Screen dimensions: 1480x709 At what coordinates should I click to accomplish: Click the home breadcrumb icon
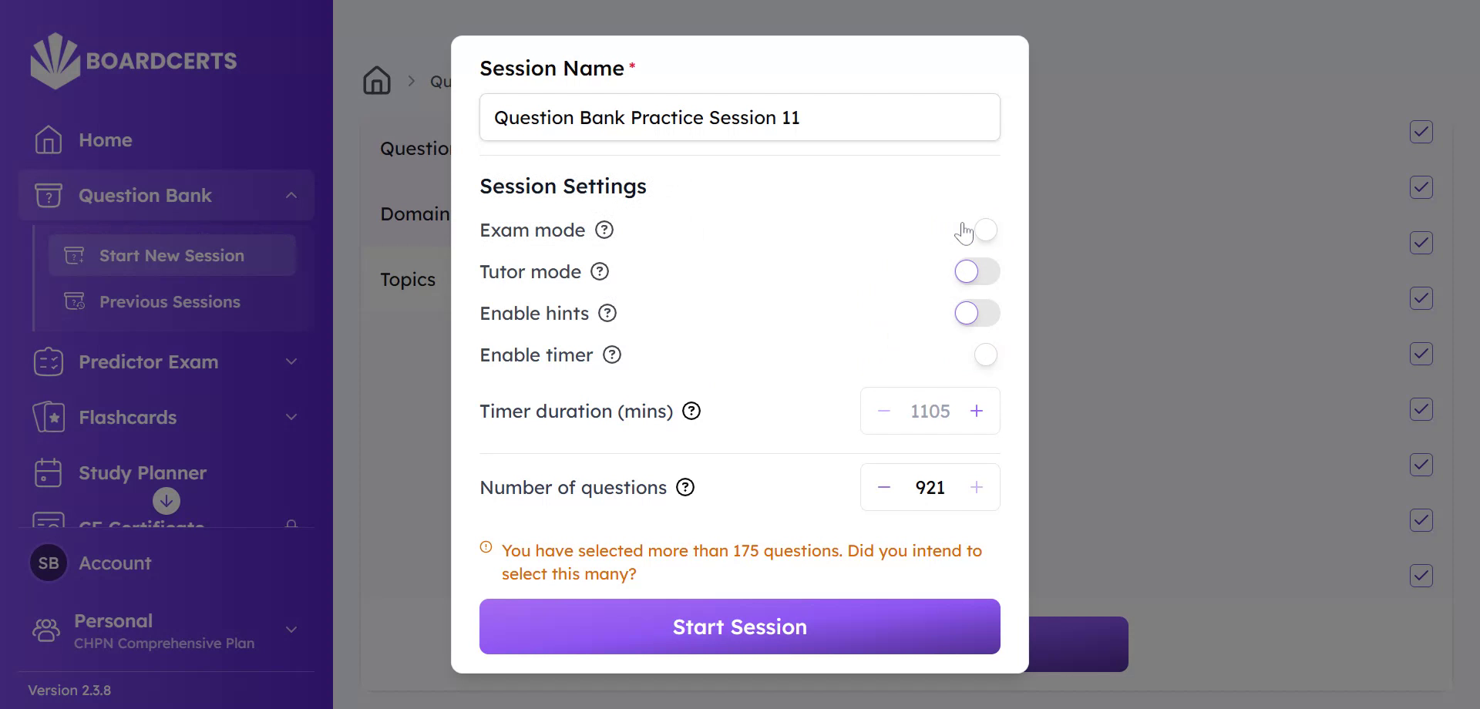click(377, 81)
